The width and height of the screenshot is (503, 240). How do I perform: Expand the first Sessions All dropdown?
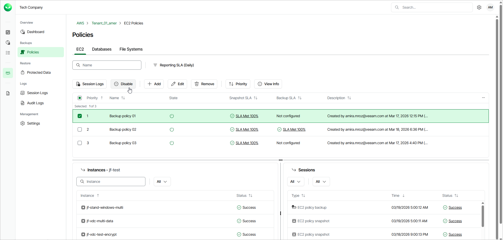(295, 182)
